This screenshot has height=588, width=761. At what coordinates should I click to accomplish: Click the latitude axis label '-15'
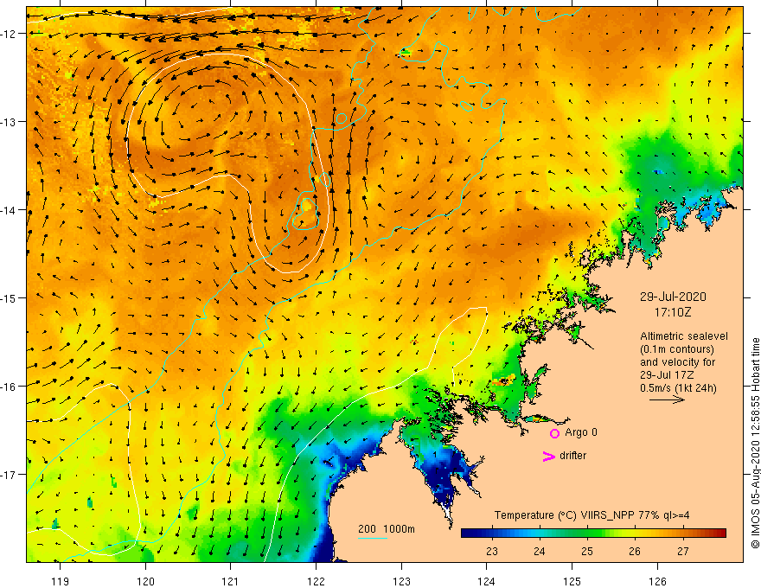[9, 297]
